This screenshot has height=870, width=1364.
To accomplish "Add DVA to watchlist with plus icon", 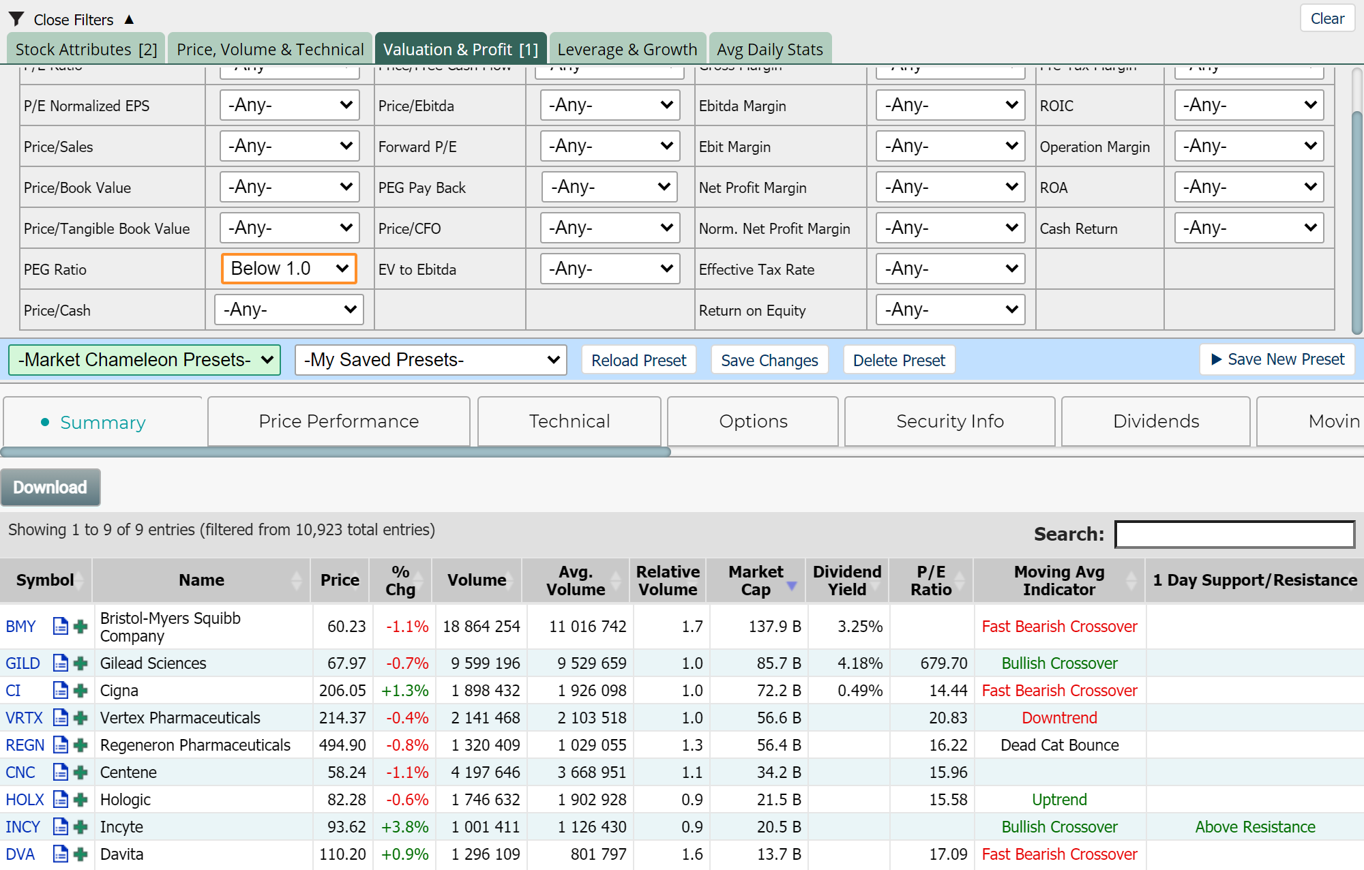I will coord(80,854).
